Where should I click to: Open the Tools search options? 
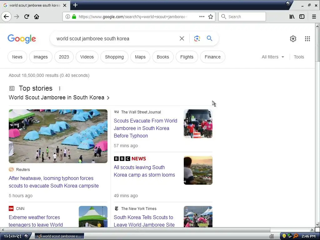pyautogui.click(x=299, y=57)
